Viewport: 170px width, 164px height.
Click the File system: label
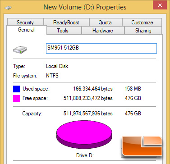tap(25, 76)
